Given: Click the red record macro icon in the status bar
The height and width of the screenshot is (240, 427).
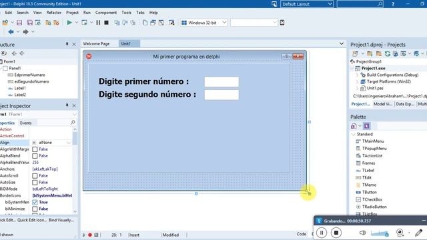Looking at the screenshot, I should coord(90,235).
